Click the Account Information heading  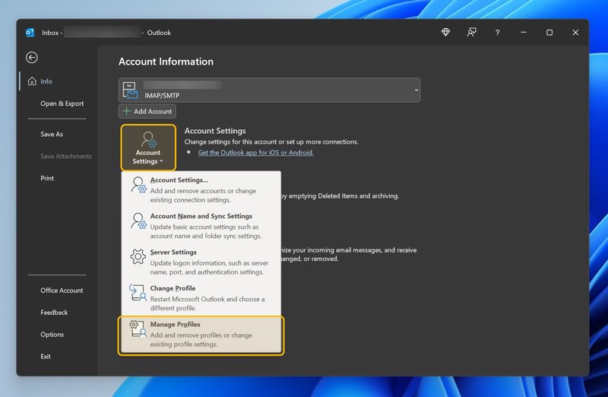coord(166,62)
